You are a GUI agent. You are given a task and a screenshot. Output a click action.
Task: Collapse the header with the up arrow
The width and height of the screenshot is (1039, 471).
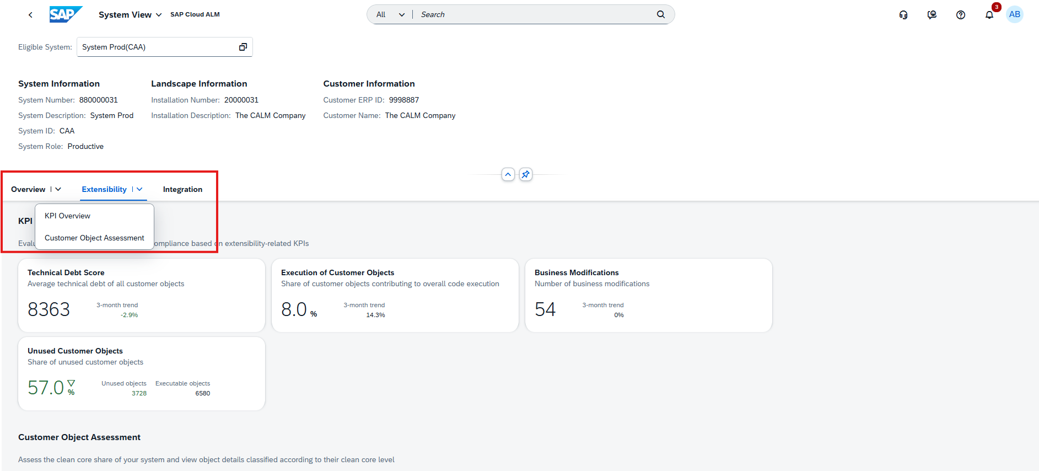point(508,174)
